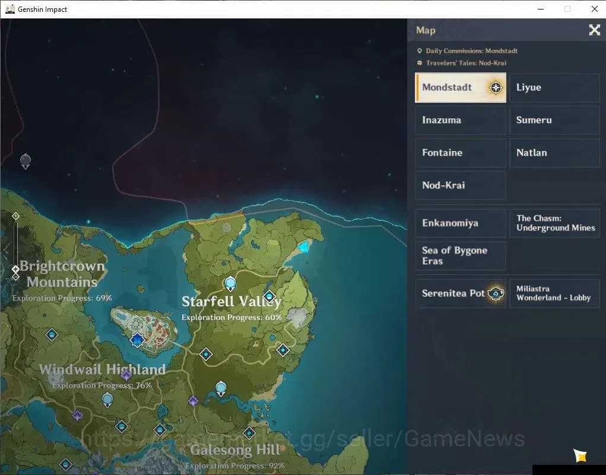This screenshot has height=475, width=606.
Task: Click Daily Commissions: Mondstadt text
Action: [471, 50]
